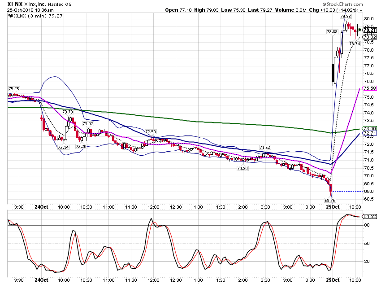Viewport: 381px width, 284px height.
Task: Click the 25-Oct-2018 10:06am timestamp
Action: pos(30,10)
